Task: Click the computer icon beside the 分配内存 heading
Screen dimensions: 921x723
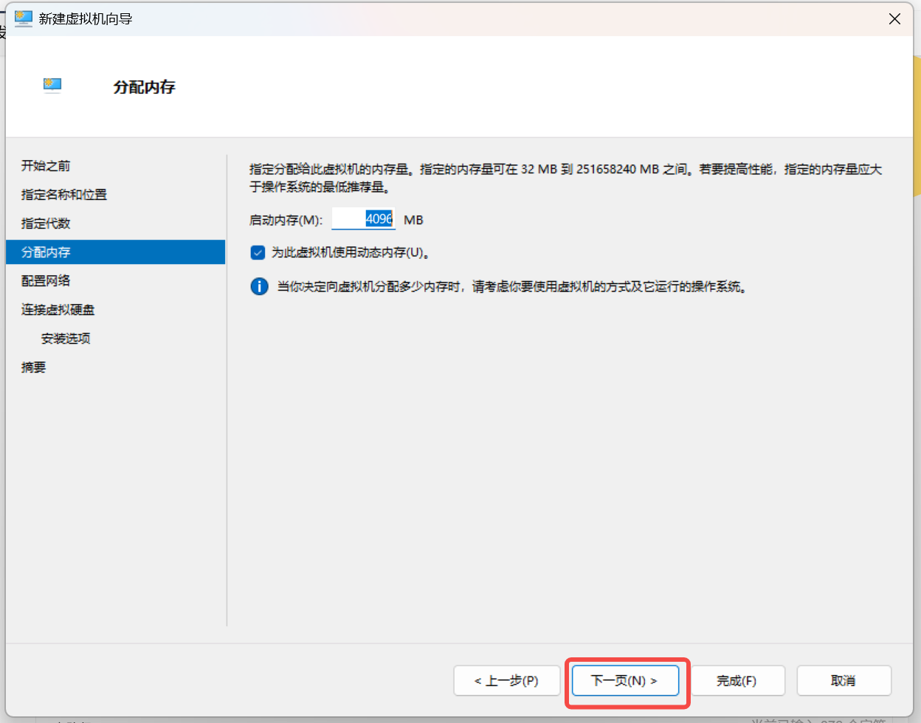Action: 52,86
